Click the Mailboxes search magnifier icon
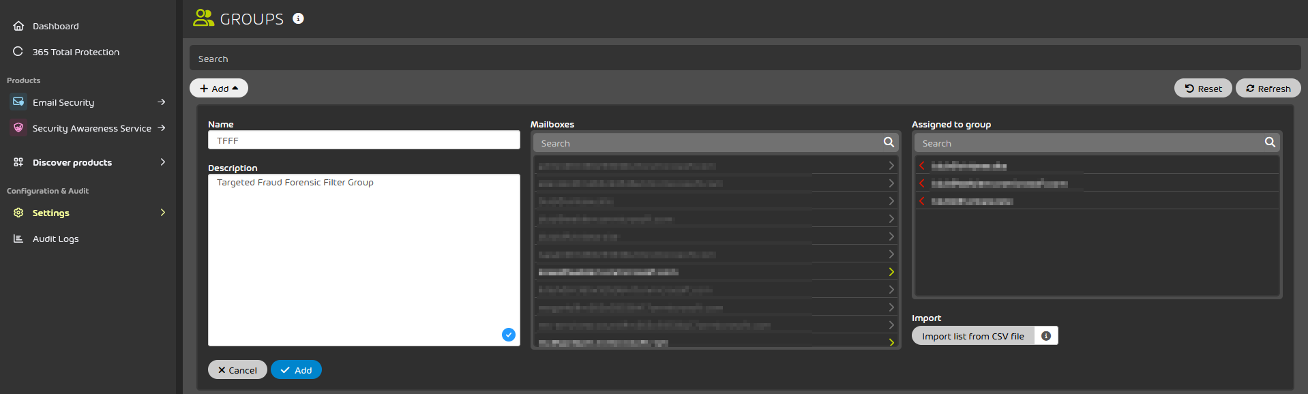 [x=889, y=142]
